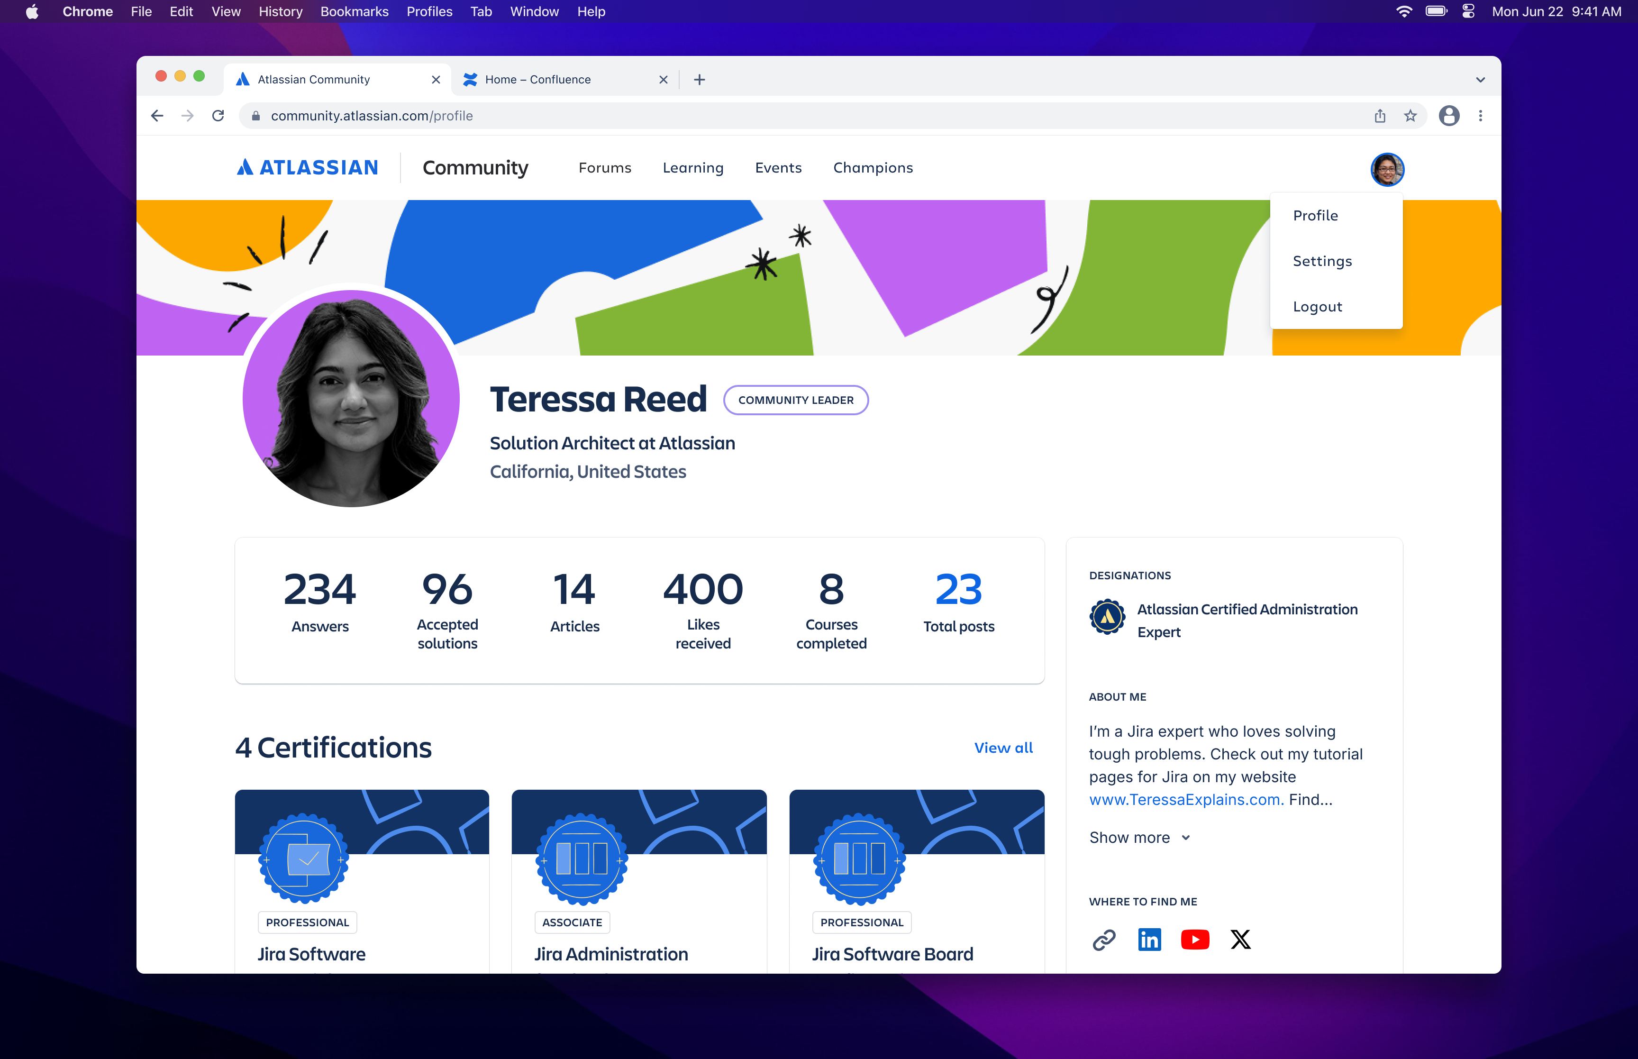Click Atlassian Certified Administration Expert text

click(1247, 620)
